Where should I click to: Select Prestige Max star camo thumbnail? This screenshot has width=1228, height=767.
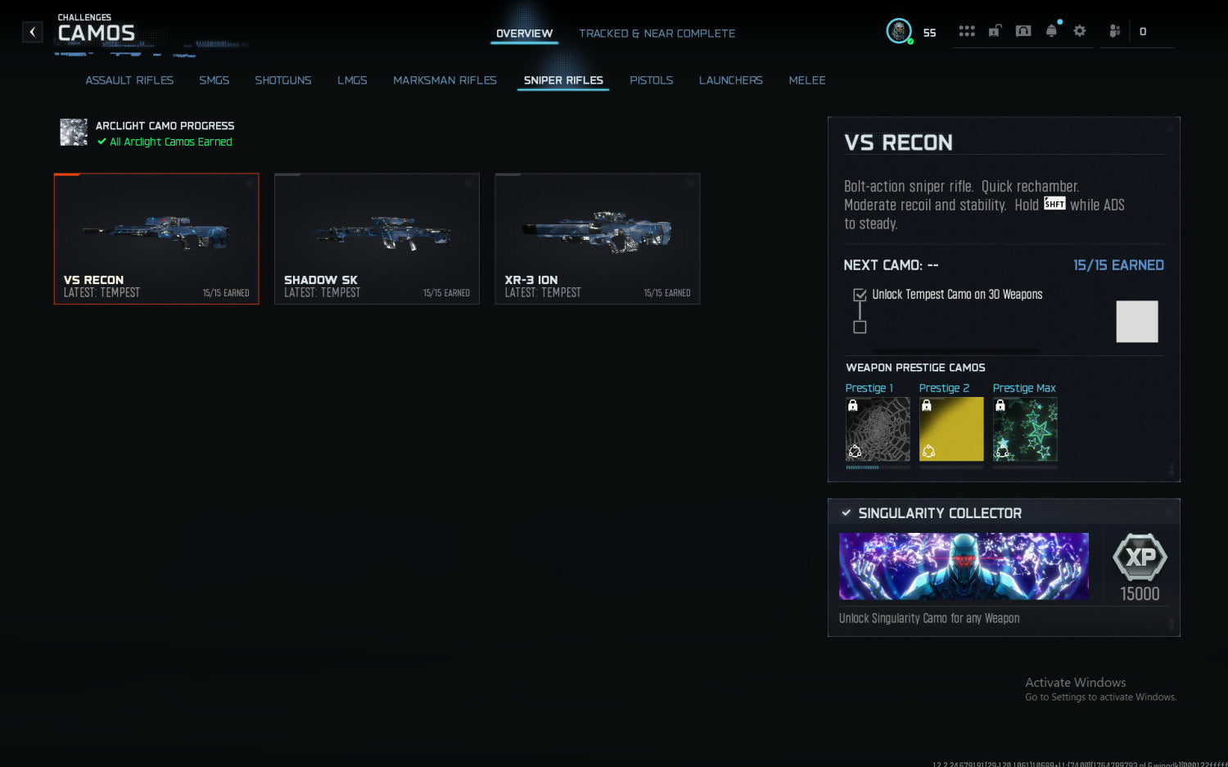pos(1025,430)
